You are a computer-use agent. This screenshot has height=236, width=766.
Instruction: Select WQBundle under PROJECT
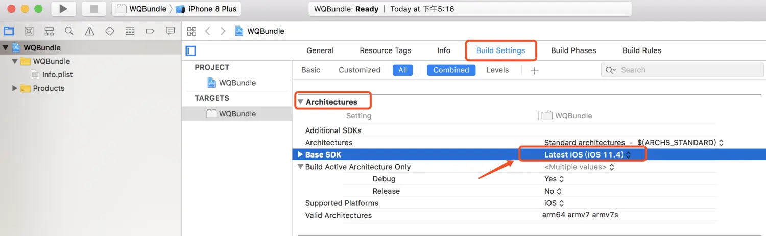(237, 83)
